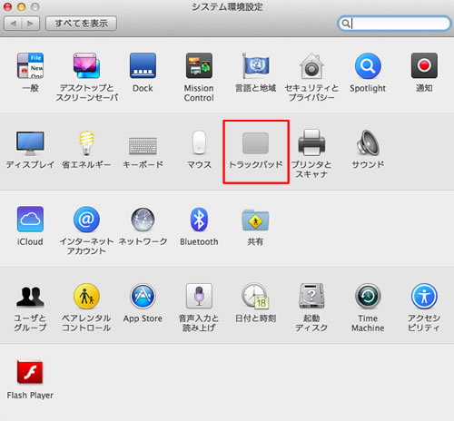This screenshot has height=421, width=454.
Task: Go forward with the right arrow button
Action: (31, 24)
